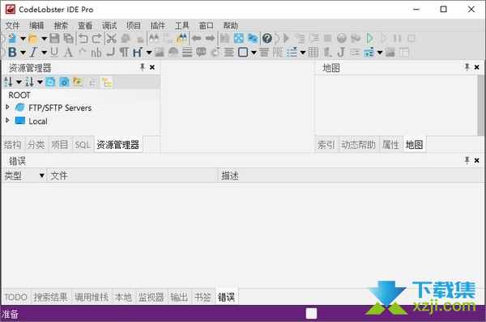Insert non-breaking space nb icon
The width and height of the screenshot is (486, 322).
96,53
